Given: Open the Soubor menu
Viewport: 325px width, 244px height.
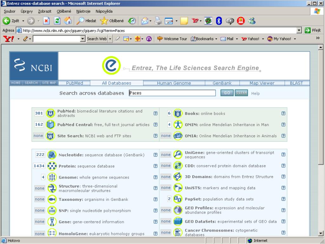Looking at the screenshot, I should tap(10, 11).
